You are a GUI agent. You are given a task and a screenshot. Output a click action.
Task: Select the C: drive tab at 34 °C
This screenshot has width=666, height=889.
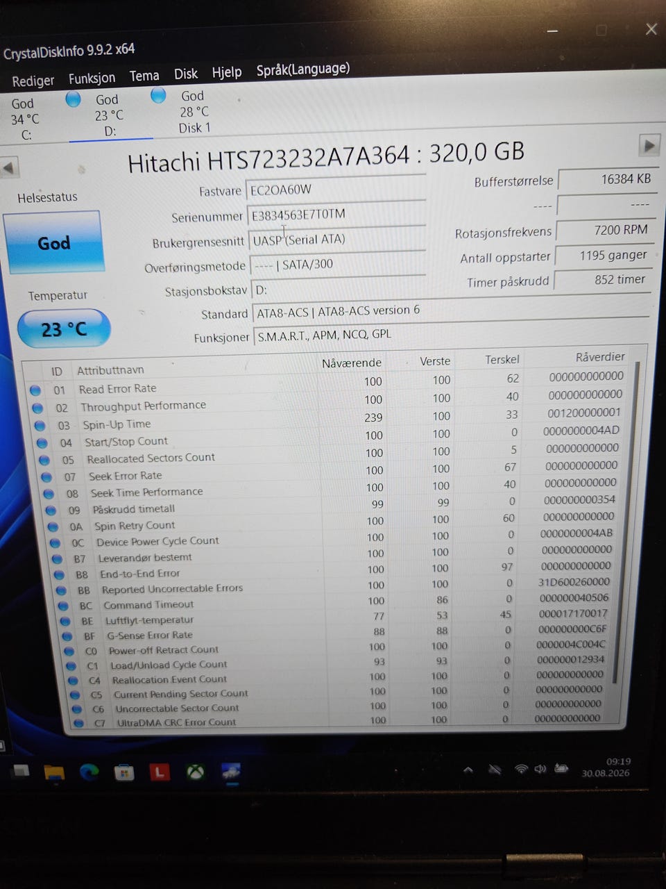pos(26,119)
